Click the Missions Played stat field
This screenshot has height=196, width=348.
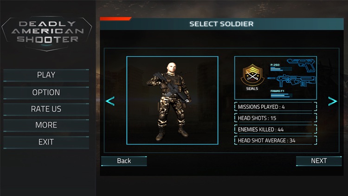coord(276,107)
